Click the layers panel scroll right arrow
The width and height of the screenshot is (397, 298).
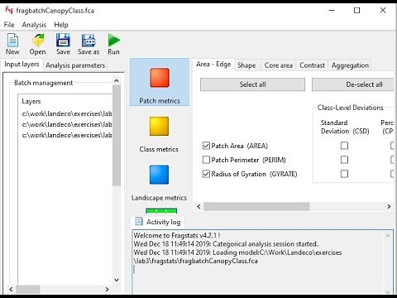pos(107,289)
